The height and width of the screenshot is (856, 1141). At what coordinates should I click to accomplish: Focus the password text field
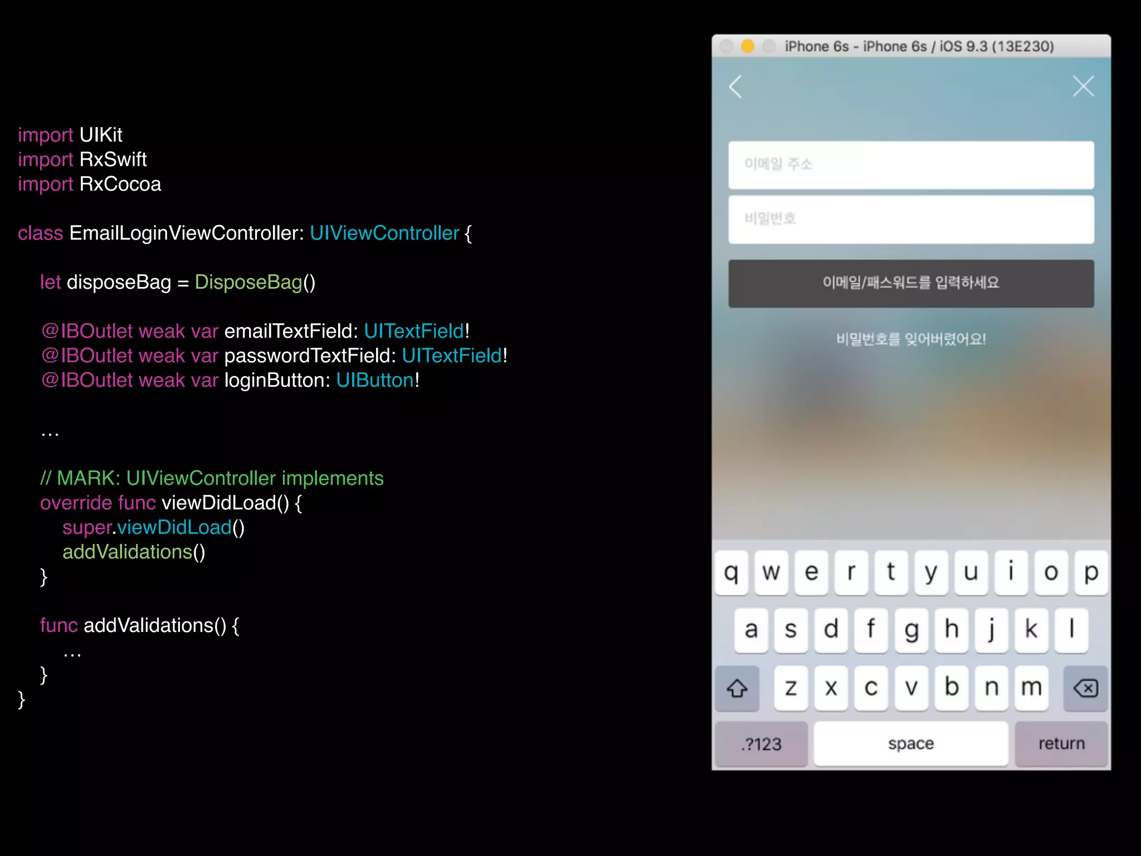[911, 219]
